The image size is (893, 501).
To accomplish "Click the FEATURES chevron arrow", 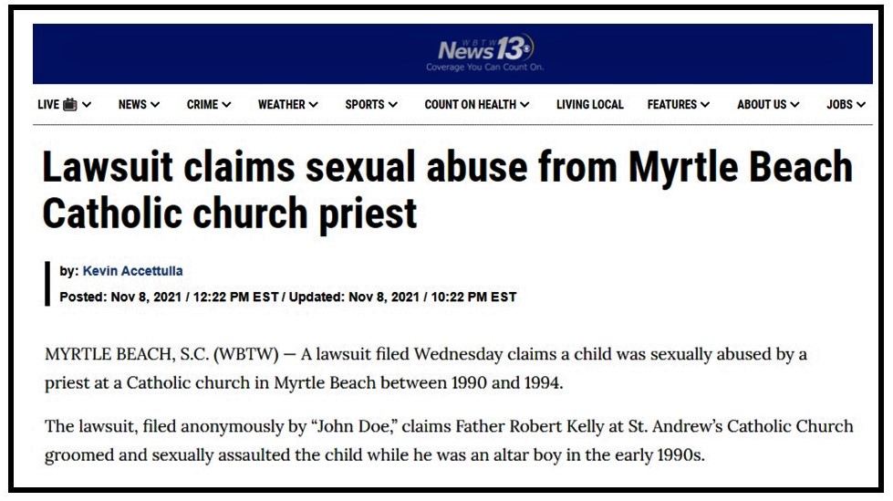I will [705, 105].
